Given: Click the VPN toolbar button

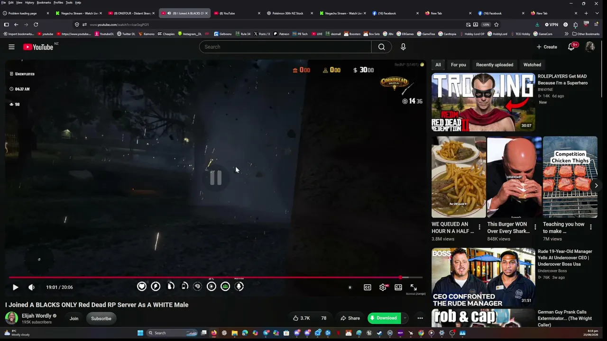Looking at the screenshot, I should 552,25.
